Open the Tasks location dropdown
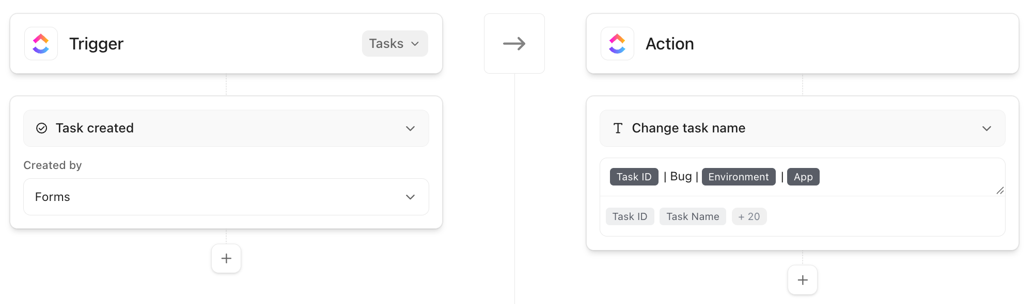The image size is (1034, 304). click(394, 43)
